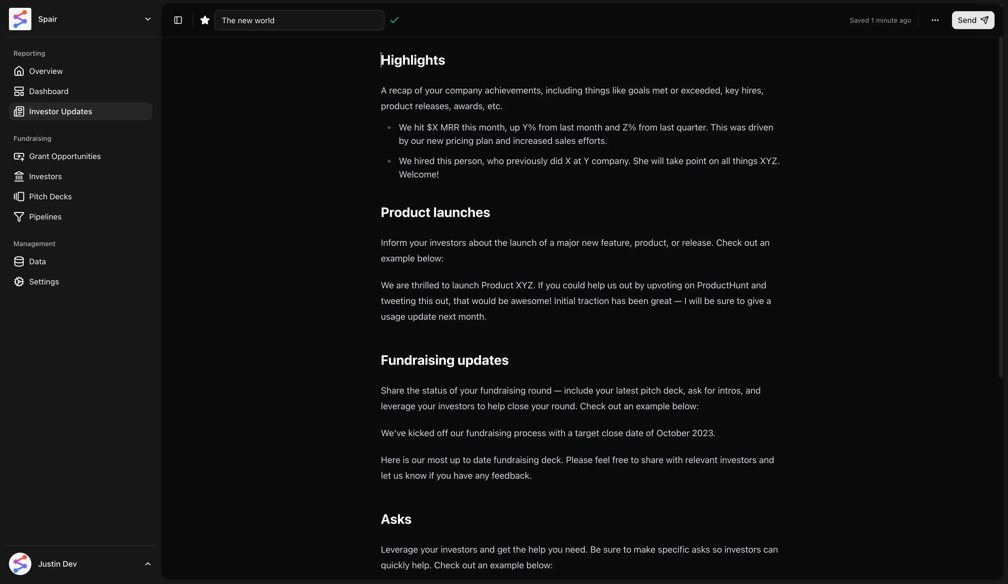Collapse the Justin Dev account menu
The image size is (1008, 584).
point(148,564)
